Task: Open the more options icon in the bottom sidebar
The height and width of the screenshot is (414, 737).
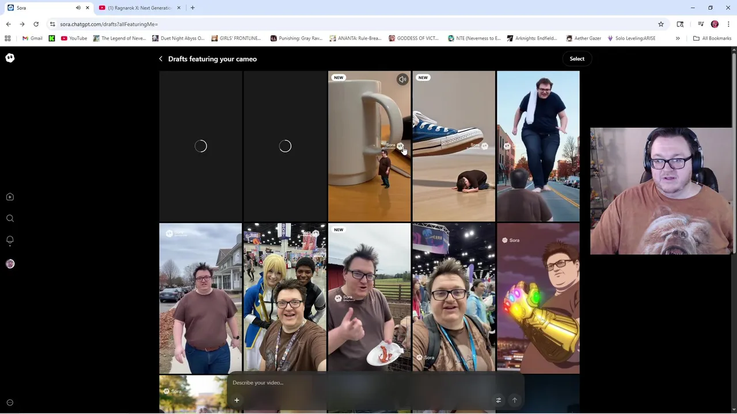Action: click(x=10, y=402)
